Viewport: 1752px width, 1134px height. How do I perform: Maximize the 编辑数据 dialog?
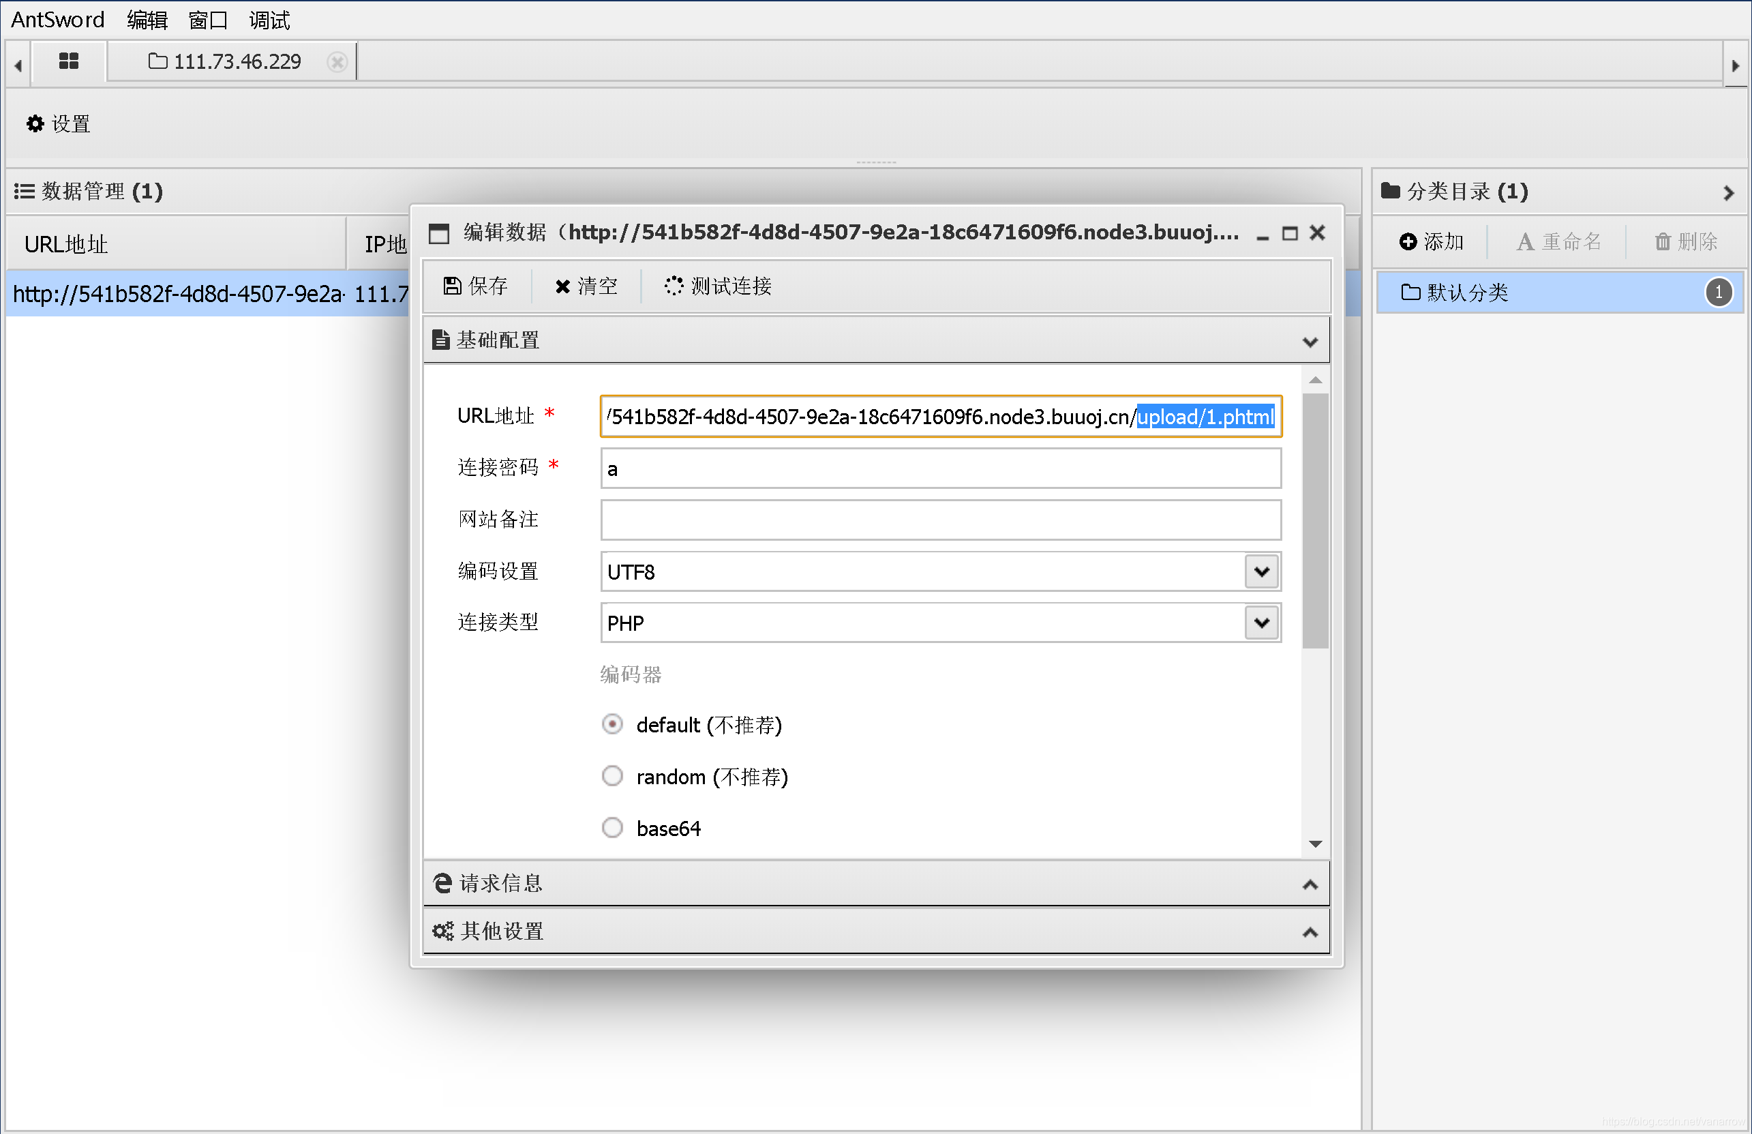click(x=1290, y=233)
